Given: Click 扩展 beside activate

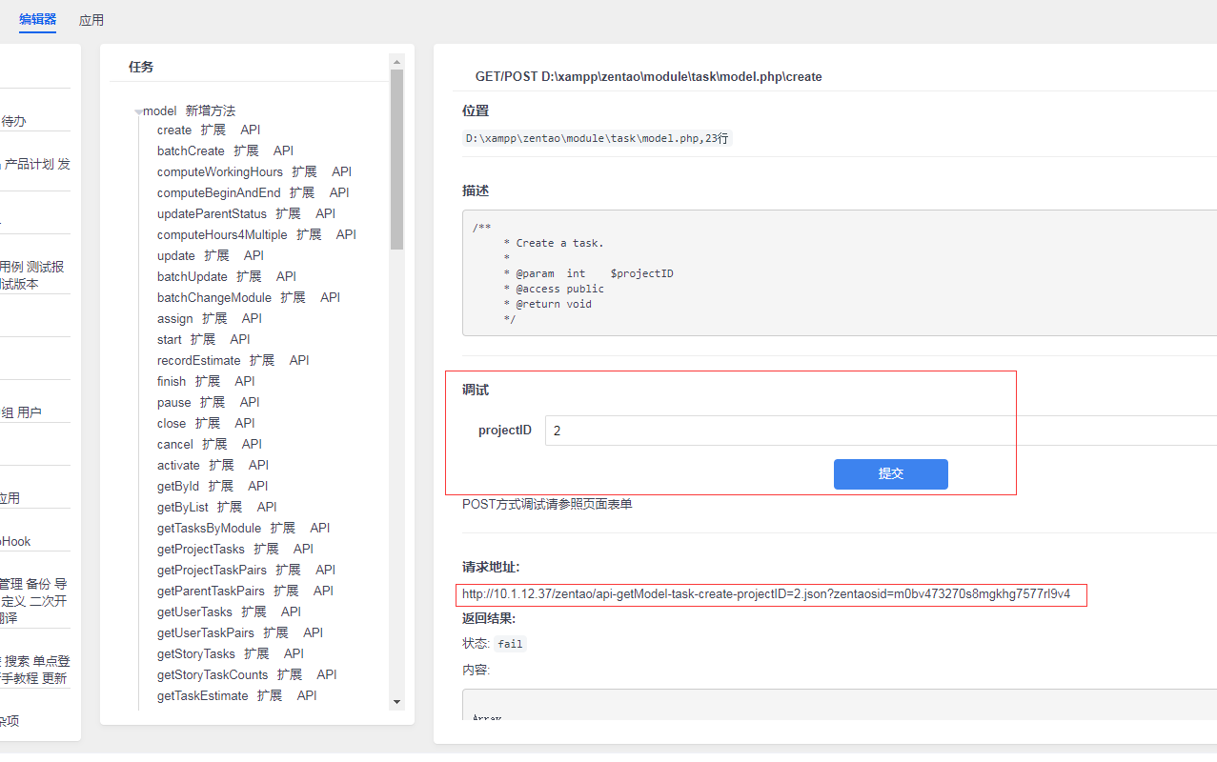Looking at the screenshot, I should click(222, 465).
